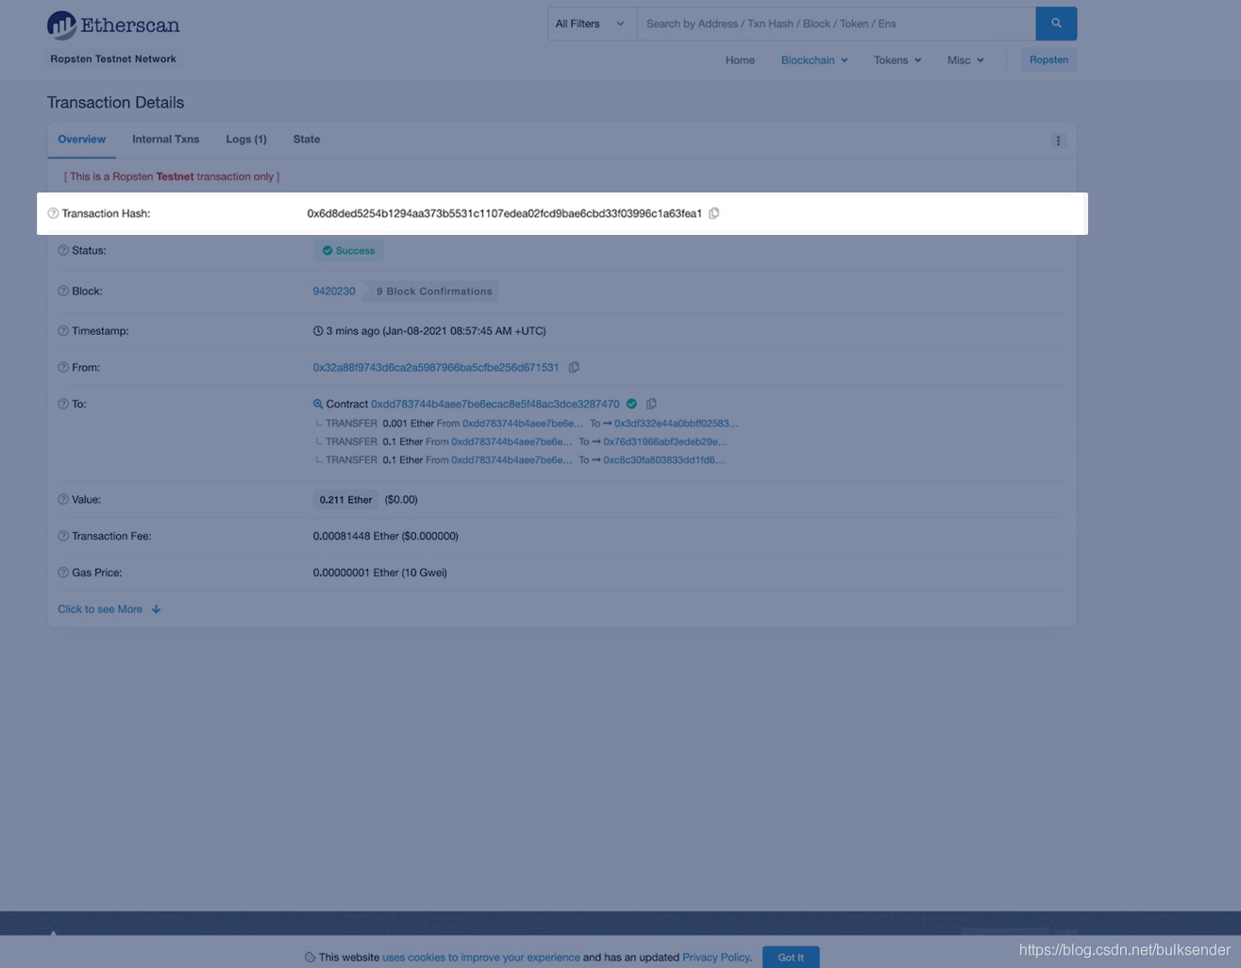
Task: Click the Ropsten Testnet Network label
Action: click(x=113, y=58)
